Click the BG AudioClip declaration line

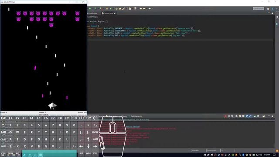tap(136, 35)
